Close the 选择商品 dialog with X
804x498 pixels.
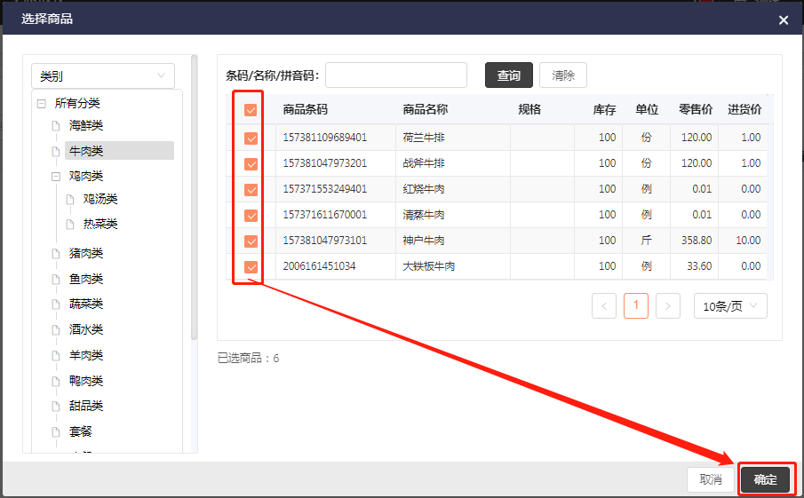pyautogui.click(x=783, y=20)
